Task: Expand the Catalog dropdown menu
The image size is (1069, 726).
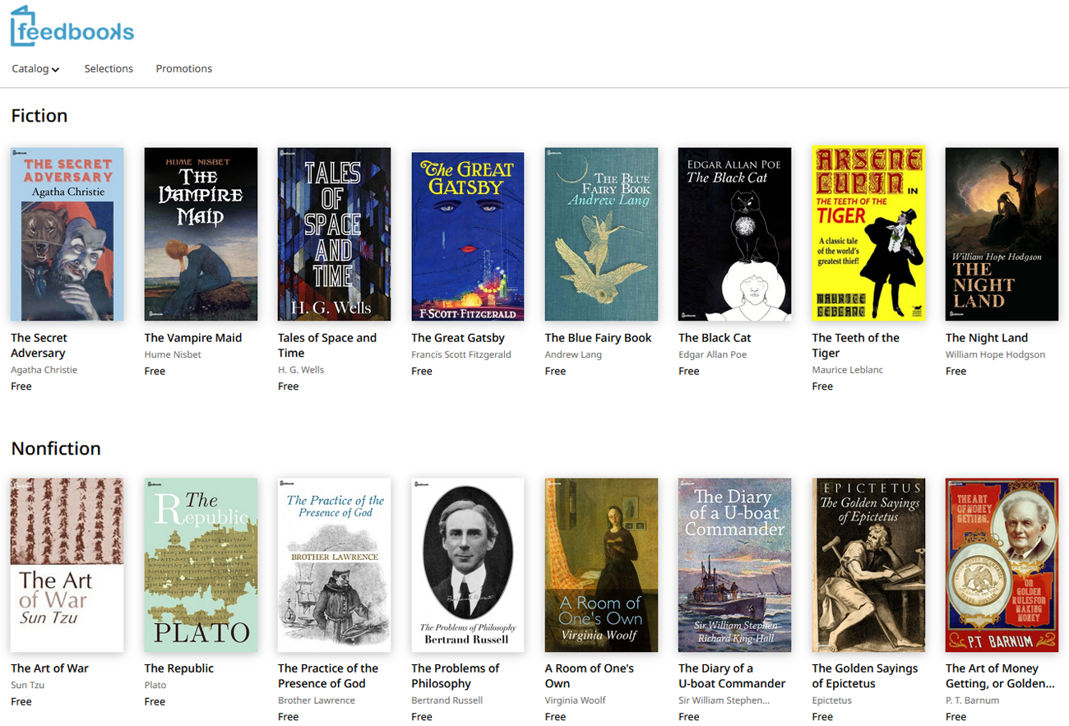Action: [35, 69]
